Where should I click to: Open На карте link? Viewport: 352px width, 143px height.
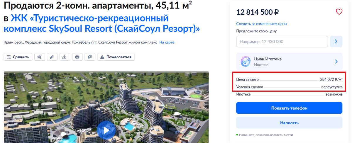167,42
